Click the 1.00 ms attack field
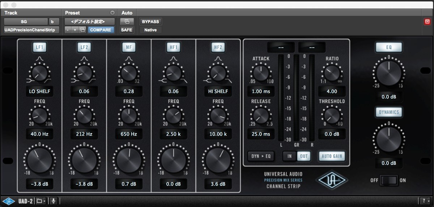 [x=261, y=91]
